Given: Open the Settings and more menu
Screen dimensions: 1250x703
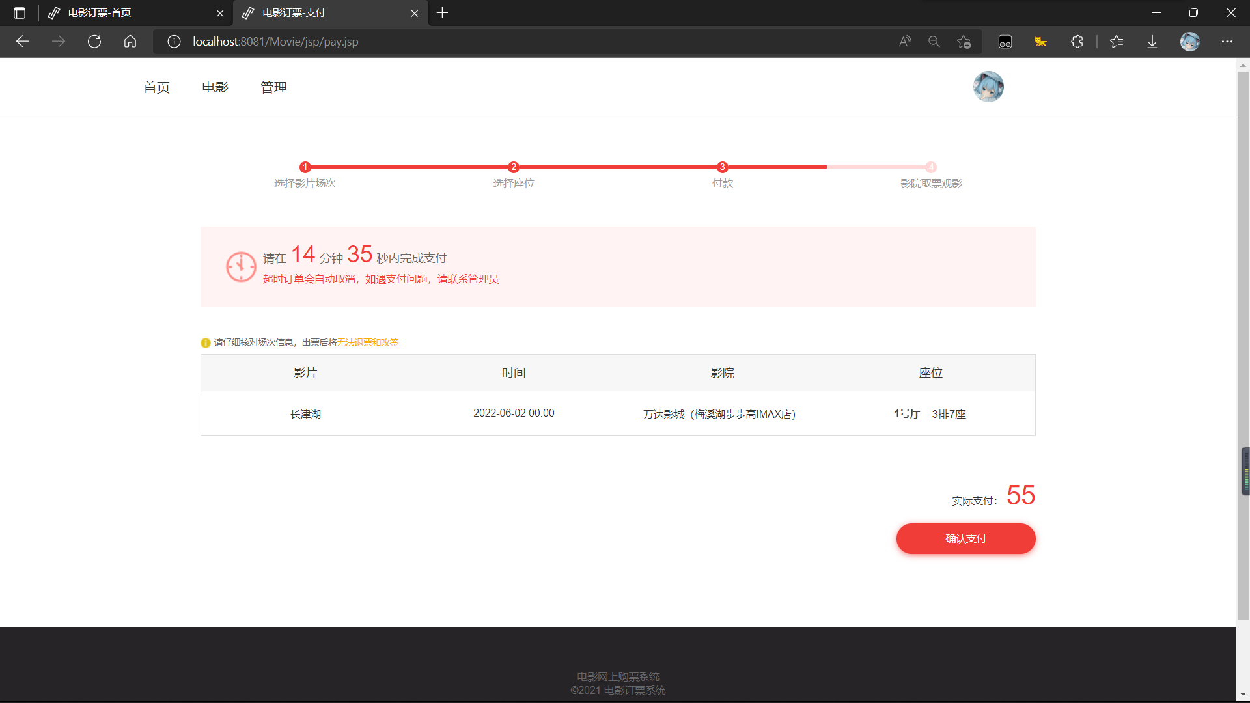Looking at the screenshot, I should click(1228, 41).
